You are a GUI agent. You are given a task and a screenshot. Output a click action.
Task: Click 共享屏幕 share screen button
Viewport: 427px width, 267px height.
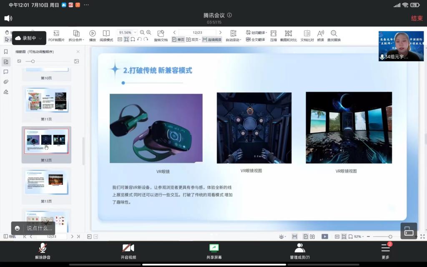click(x=214, y=251)
